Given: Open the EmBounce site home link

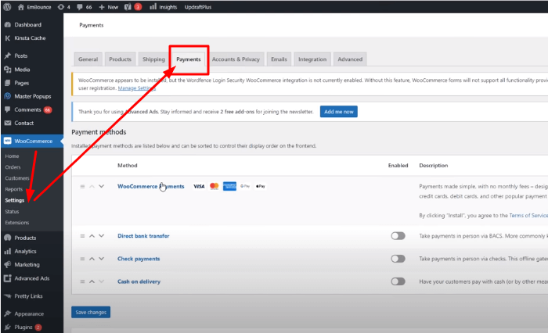Looking at the screenshot, I should pyautogui.click(x=34, y=7).
